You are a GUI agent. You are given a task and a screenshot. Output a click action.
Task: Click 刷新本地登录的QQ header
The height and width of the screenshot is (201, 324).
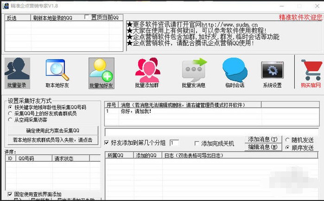tap(53, 18)
